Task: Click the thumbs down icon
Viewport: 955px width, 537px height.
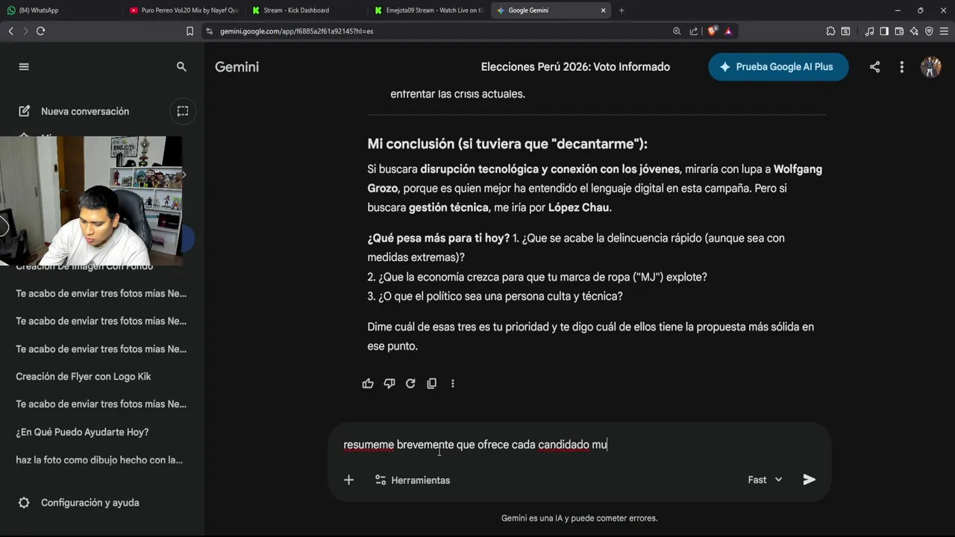Action: click(x=389, y=383)
